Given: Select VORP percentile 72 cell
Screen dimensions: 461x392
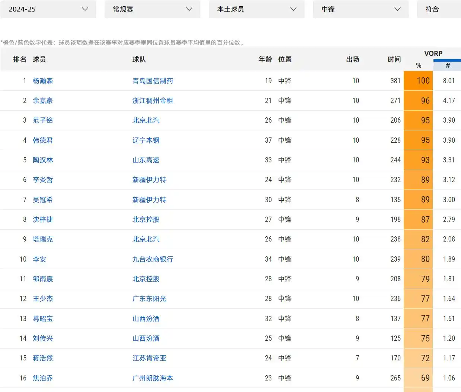Looking at the screenshot, I should [418, 358].
